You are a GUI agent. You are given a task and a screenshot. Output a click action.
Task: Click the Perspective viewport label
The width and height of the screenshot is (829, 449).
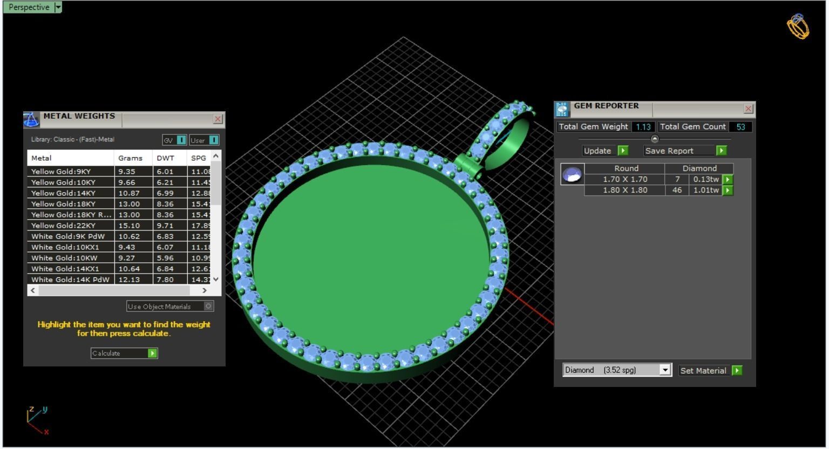(29, 7)
